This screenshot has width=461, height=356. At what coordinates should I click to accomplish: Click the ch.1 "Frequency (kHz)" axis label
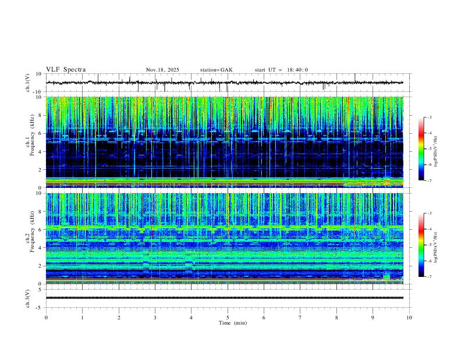32,136
